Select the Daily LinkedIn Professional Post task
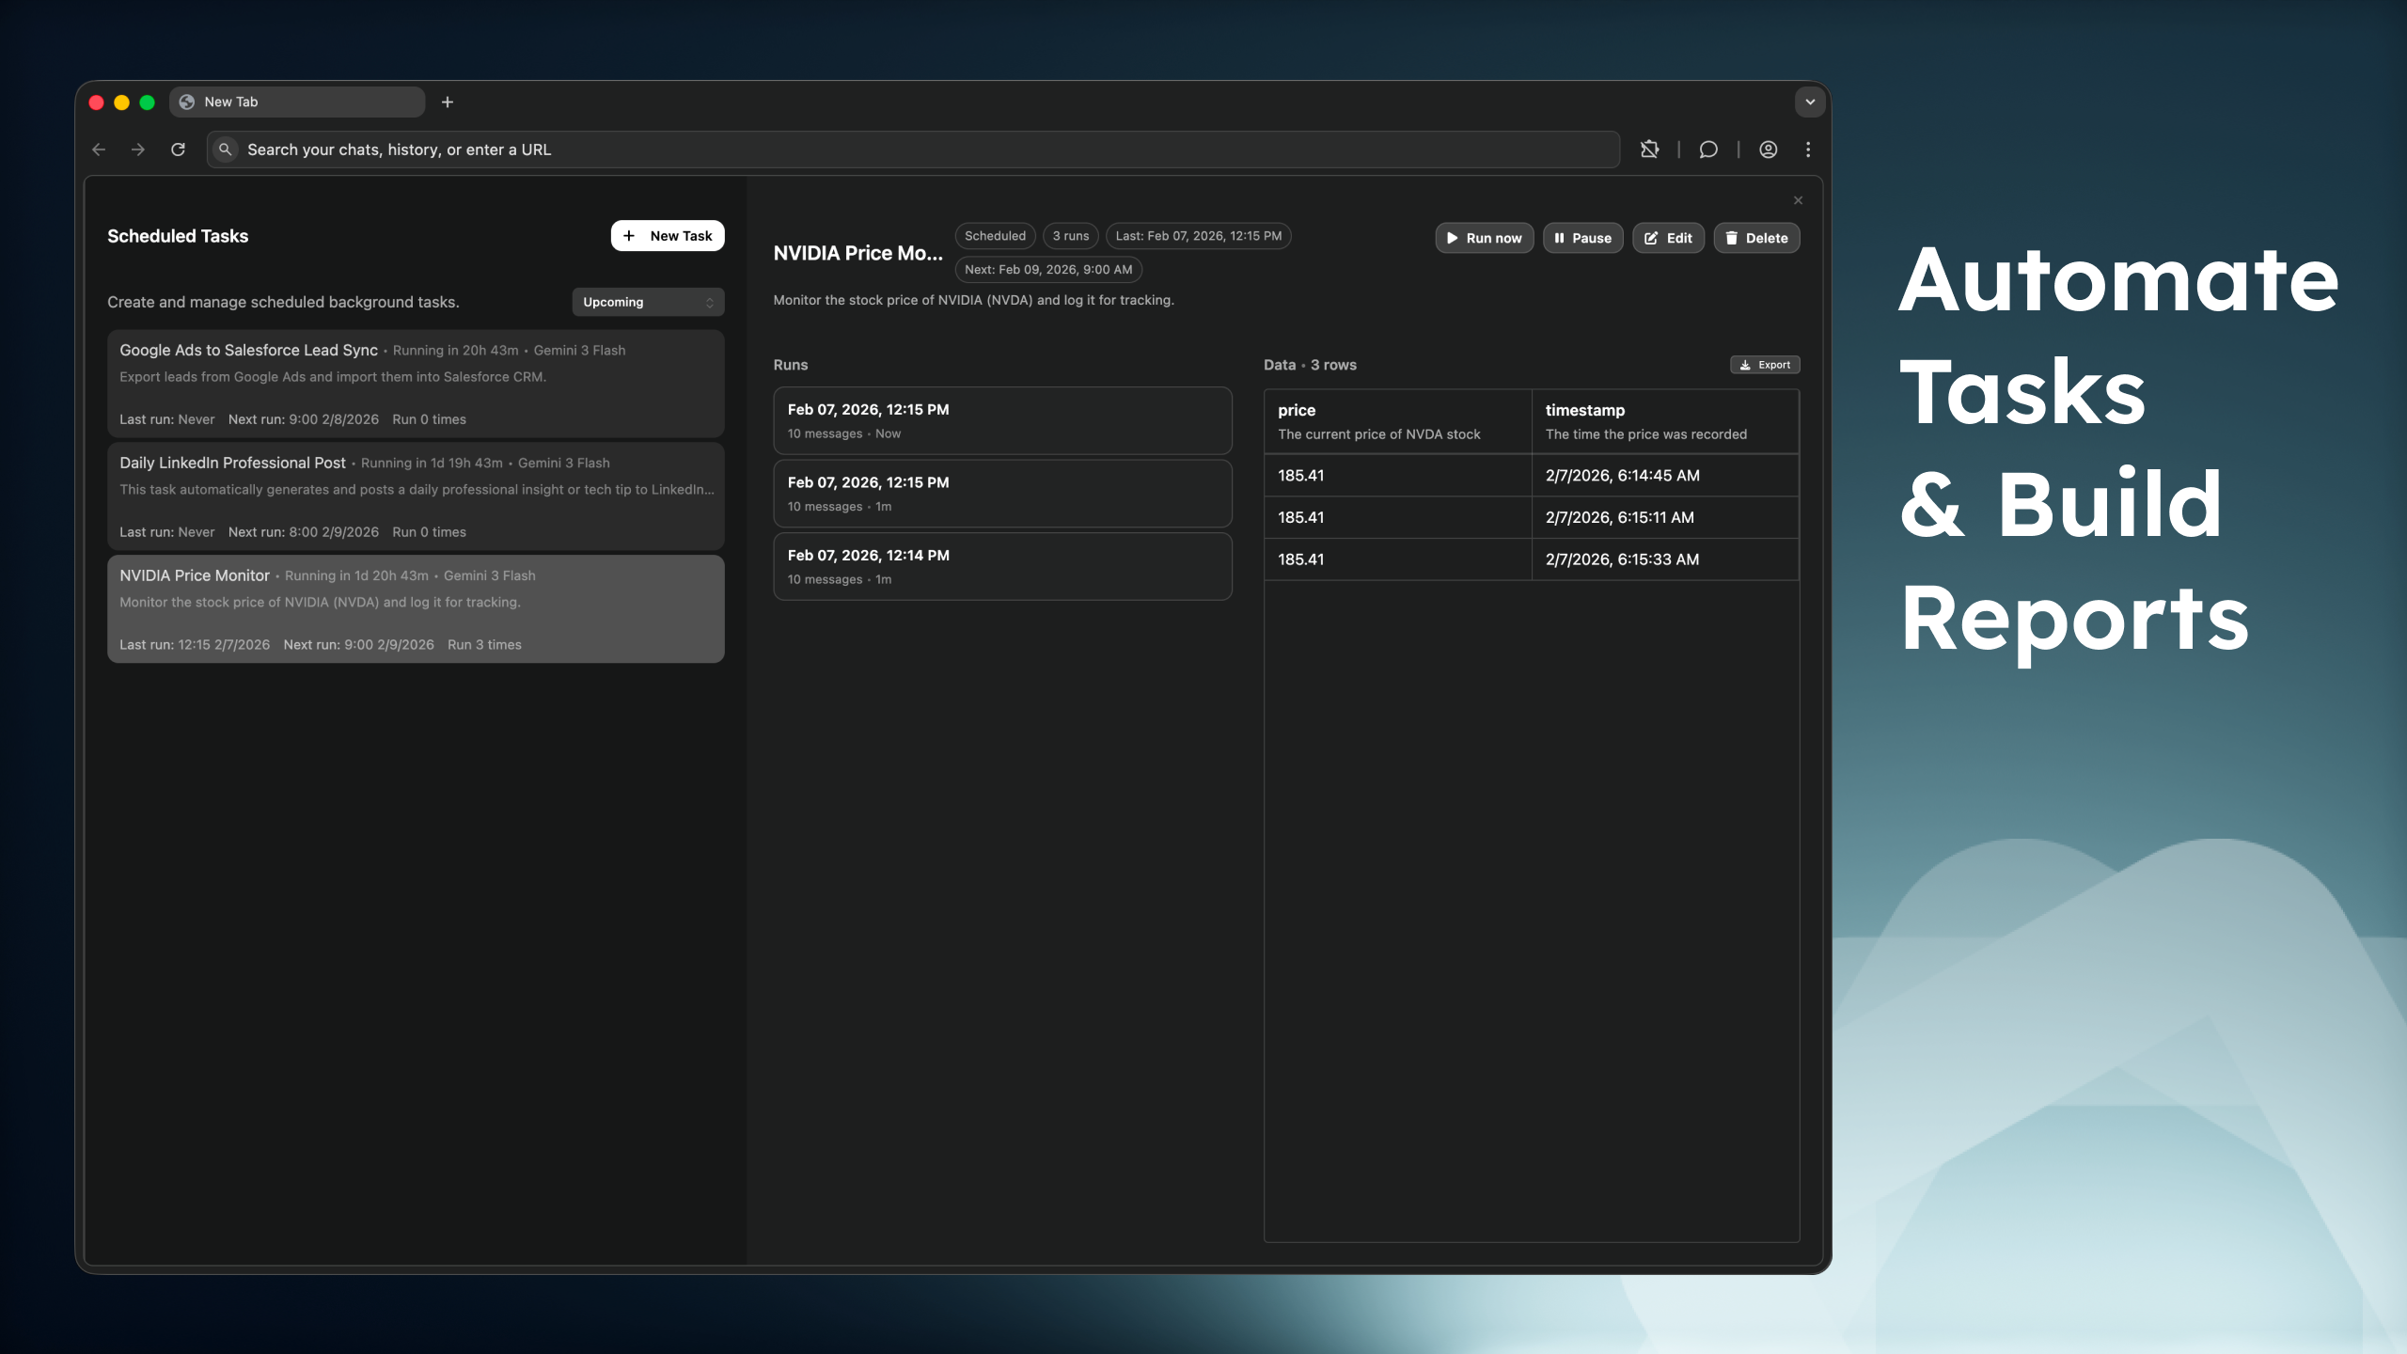 tap(416, 496)
